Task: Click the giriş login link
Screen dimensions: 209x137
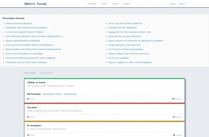Action: point(173,4)
